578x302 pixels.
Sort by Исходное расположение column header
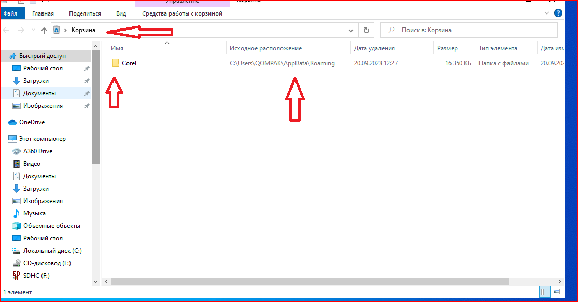[265, 48]
